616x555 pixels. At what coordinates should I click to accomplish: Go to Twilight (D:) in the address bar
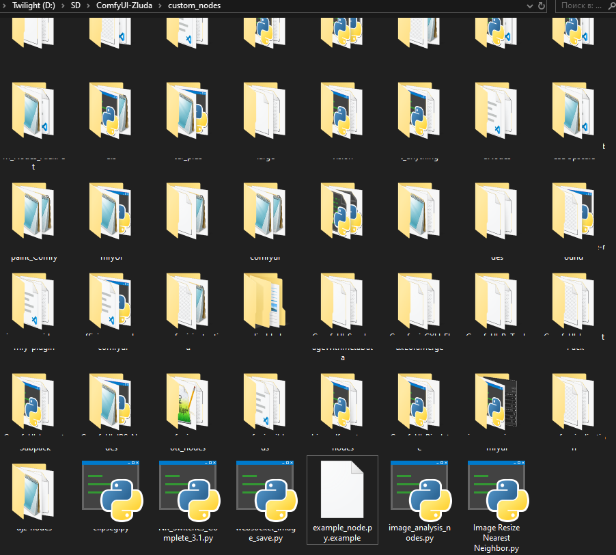pos(33,5)
